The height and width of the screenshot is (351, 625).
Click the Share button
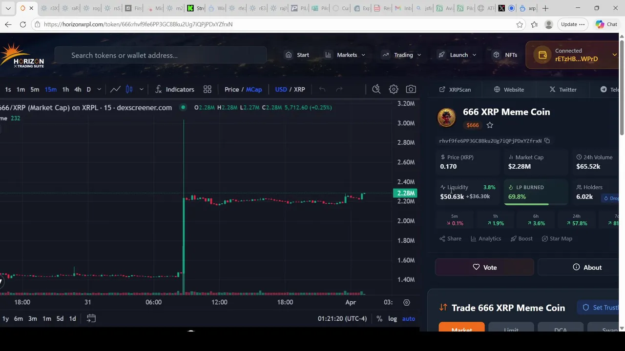click(x=450, y=239)
